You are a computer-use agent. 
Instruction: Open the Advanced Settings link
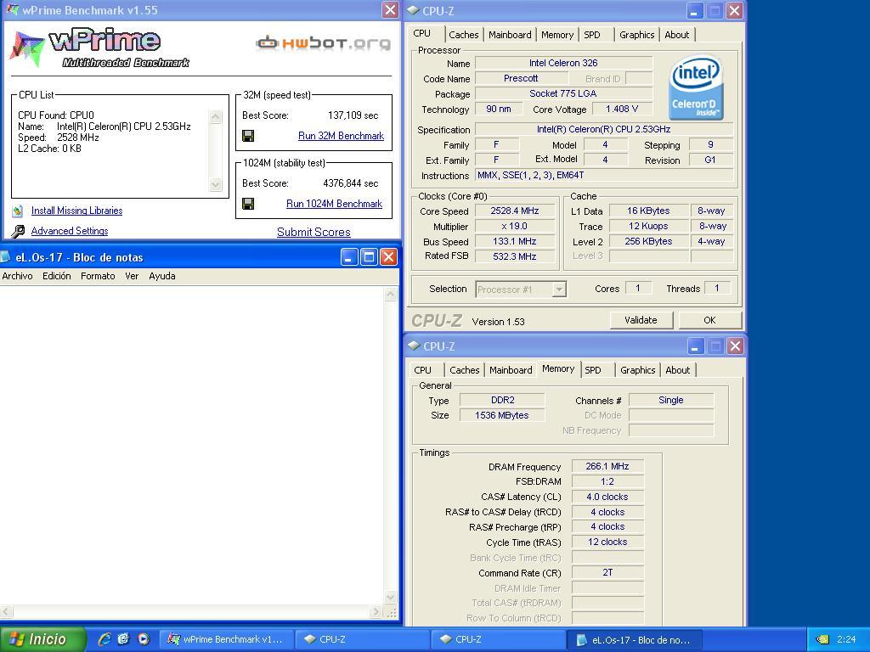(70, 231)
